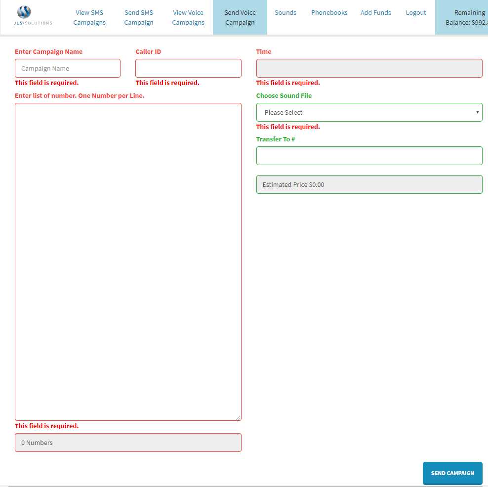Click the list of numbers text area
The image size is (488, 487).
pyautogui.click(x=128, y=262)
